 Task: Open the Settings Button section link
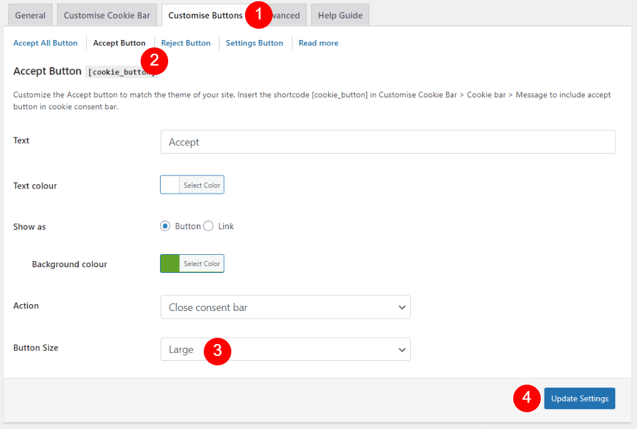coord(254,43)
